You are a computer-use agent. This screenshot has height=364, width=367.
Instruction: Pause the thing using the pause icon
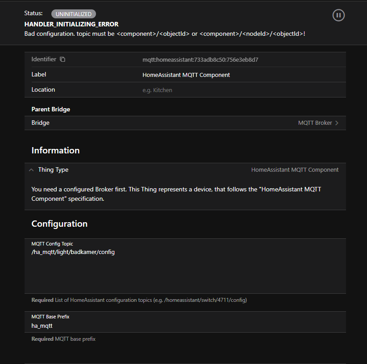pos(338,15)
